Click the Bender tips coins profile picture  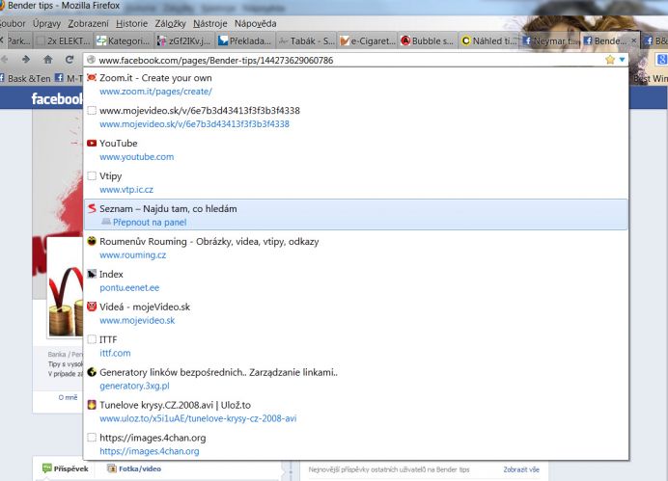coord(66,288)
